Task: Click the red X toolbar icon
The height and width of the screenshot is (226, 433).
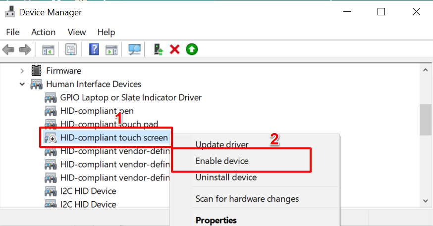Action: coord(174,49)
